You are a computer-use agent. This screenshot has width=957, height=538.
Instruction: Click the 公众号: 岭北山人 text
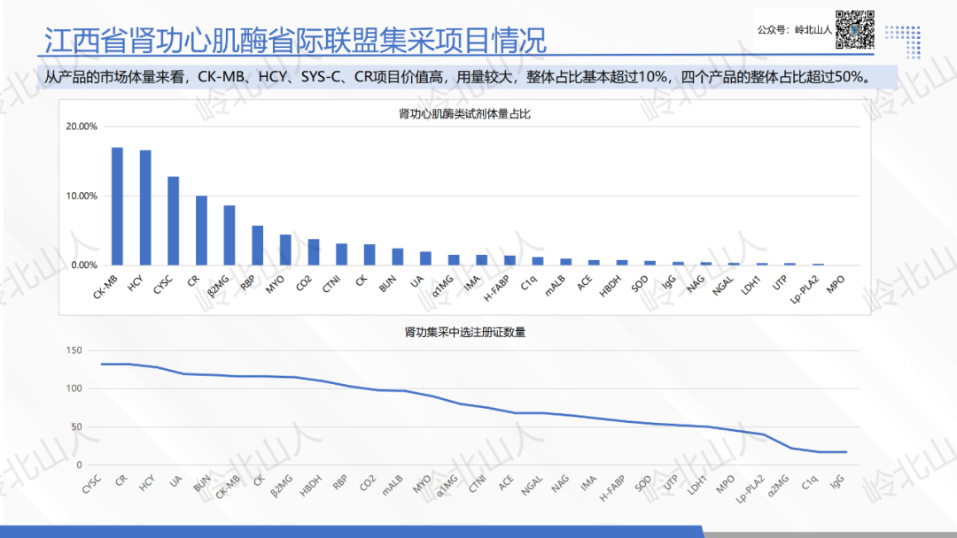(x=795, y=29)
